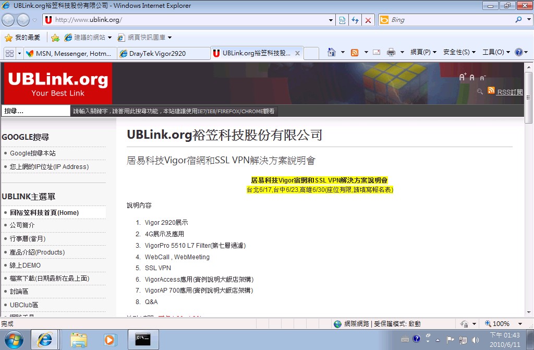
Task: Click the orange RSS icon in site header
Action: coord(491,90)
